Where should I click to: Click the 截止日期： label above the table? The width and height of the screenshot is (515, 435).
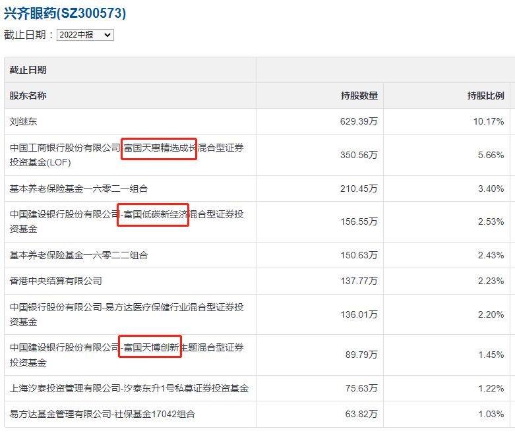click(x=28, y=35)
